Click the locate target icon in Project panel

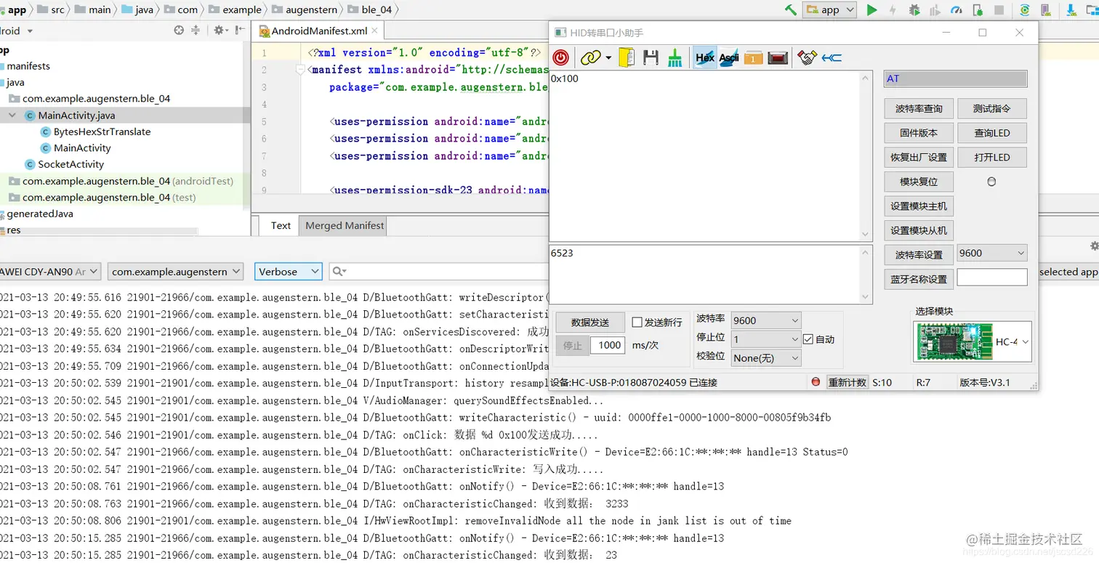point(179,31)
